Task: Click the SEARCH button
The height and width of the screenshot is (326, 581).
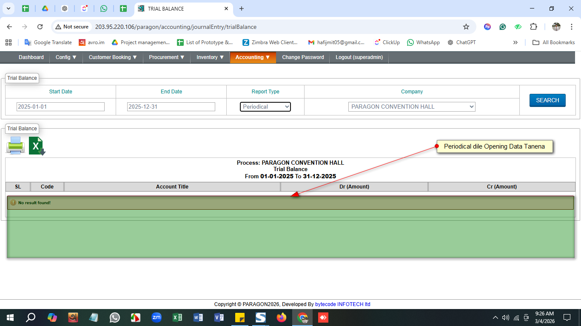Action: click(x=547, y=100)
